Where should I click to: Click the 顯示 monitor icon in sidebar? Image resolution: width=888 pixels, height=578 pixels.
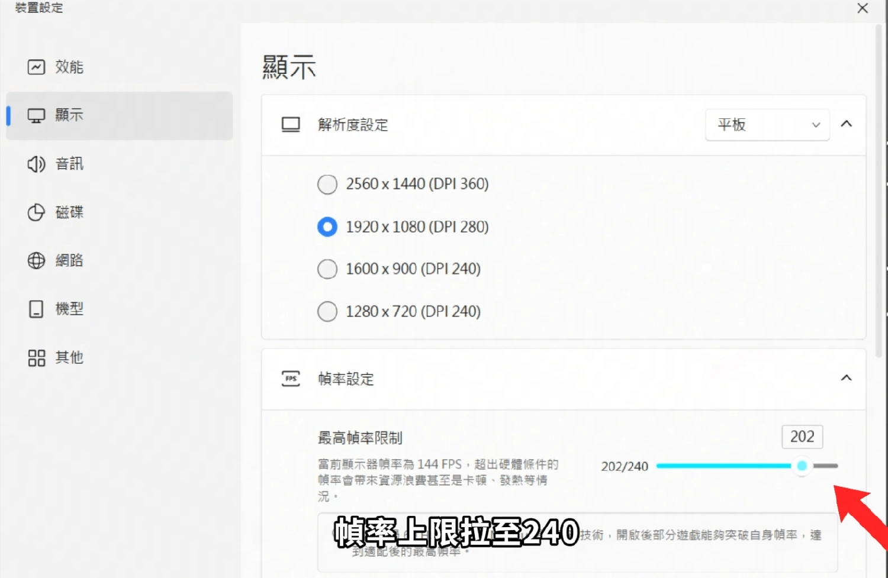[36, 115]
